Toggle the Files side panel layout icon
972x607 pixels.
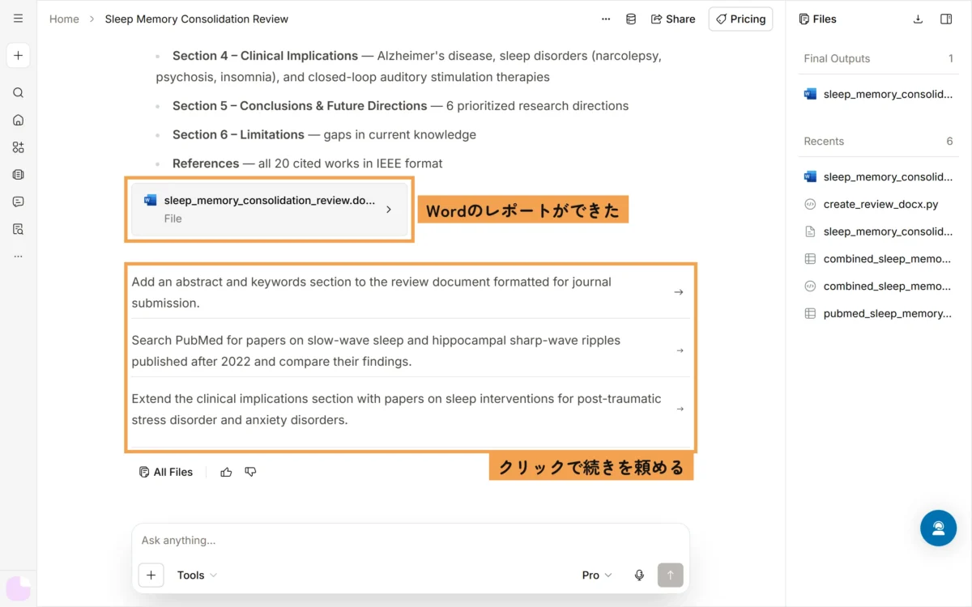pos(946,19)
